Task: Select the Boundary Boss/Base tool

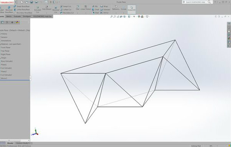Action: pyautogui.click(x=23, y=13)
